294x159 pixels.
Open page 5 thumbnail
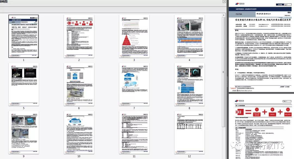tap(24, 84)
